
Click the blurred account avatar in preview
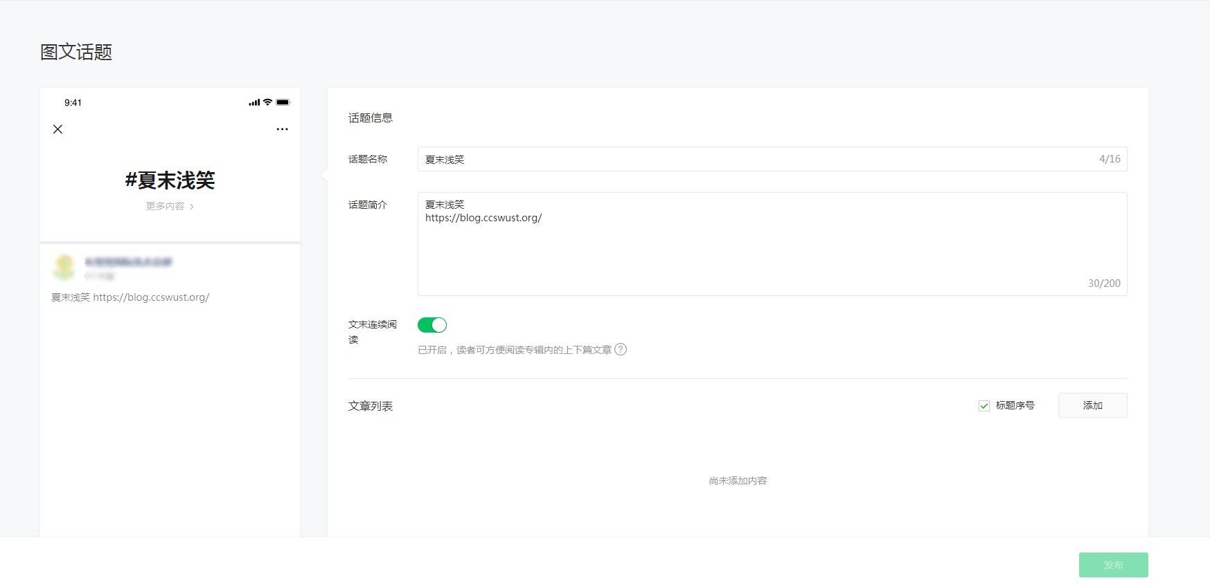[64, 267]
